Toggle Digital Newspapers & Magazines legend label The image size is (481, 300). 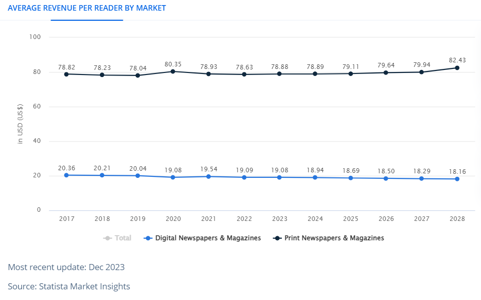pyautogui.click(x=208, y=238)
